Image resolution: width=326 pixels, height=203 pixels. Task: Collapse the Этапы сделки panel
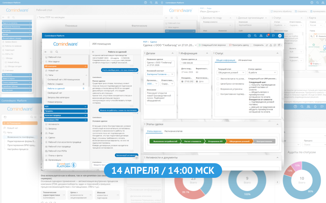click(278, 124)
